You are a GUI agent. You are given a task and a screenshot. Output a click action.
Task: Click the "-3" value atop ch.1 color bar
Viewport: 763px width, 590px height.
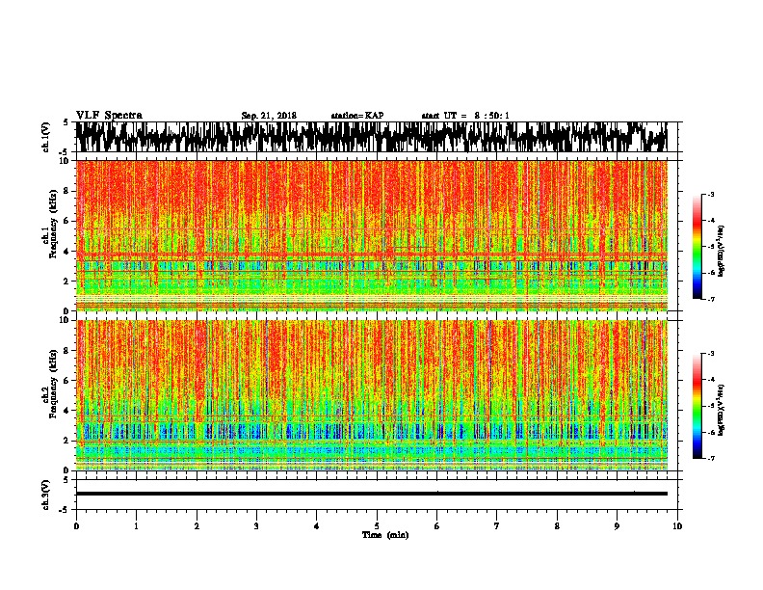point(710,195)
